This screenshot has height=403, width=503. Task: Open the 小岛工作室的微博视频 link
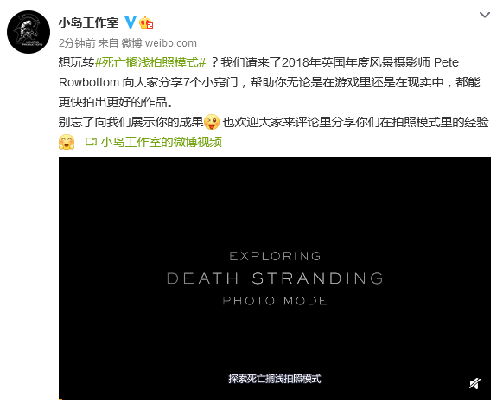162,142
